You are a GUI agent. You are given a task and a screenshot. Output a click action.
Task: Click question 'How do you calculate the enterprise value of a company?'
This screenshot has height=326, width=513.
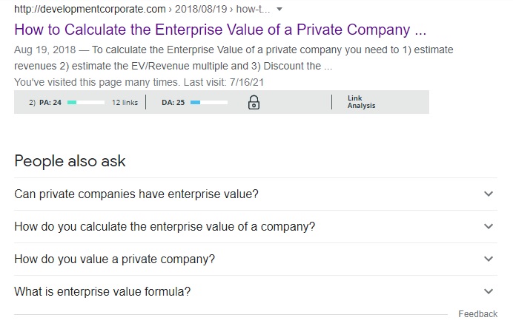click(165, 227)
